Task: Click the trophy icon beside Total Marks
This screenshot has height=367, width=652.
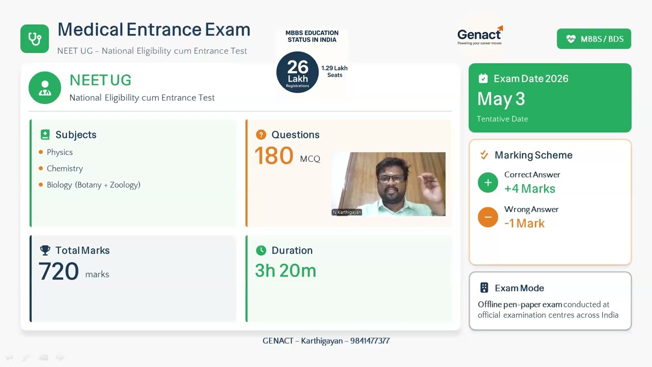Action: (x=45, y=250)
